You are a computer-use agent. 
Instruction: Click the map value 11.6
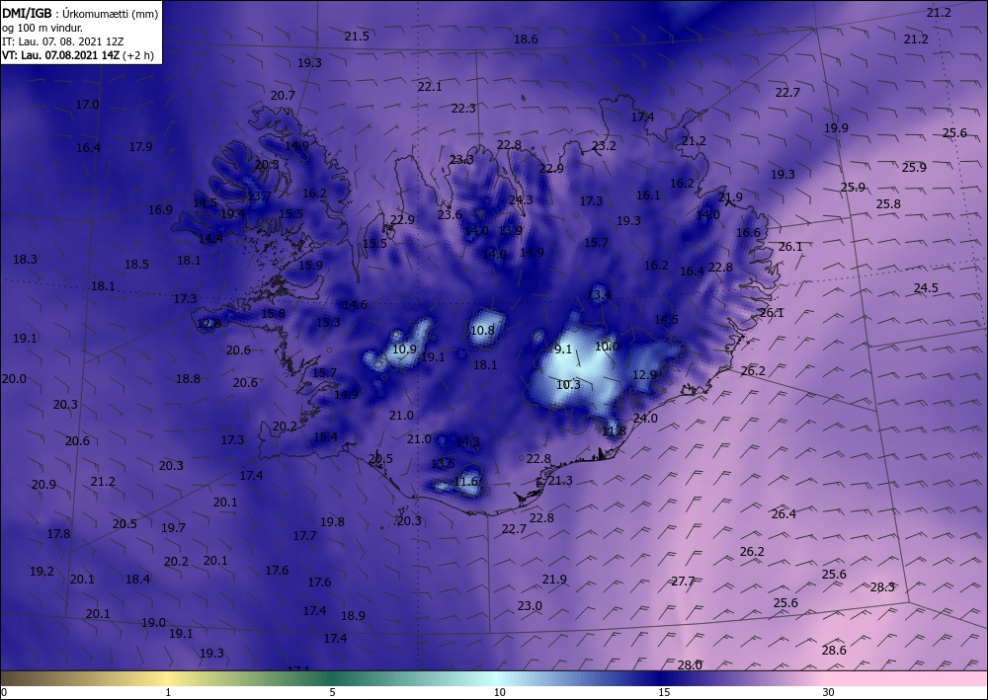coord(465,482)
